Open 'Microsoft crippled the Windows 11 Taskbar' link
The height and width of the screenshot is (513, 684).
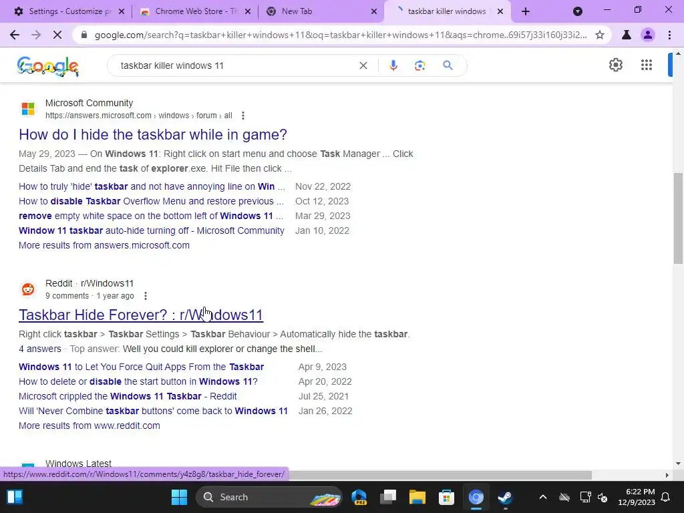click(128, 397)
